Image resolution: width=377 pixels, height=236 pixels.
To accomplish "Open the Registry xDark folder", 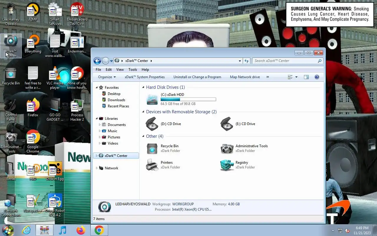I will point(227,165).
